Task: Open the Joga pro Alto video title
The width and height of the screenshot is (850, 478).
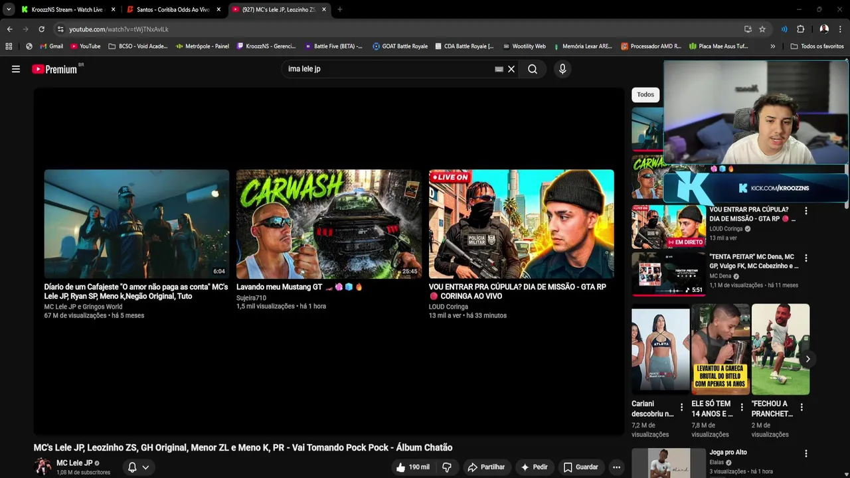Action: (728, 453)
